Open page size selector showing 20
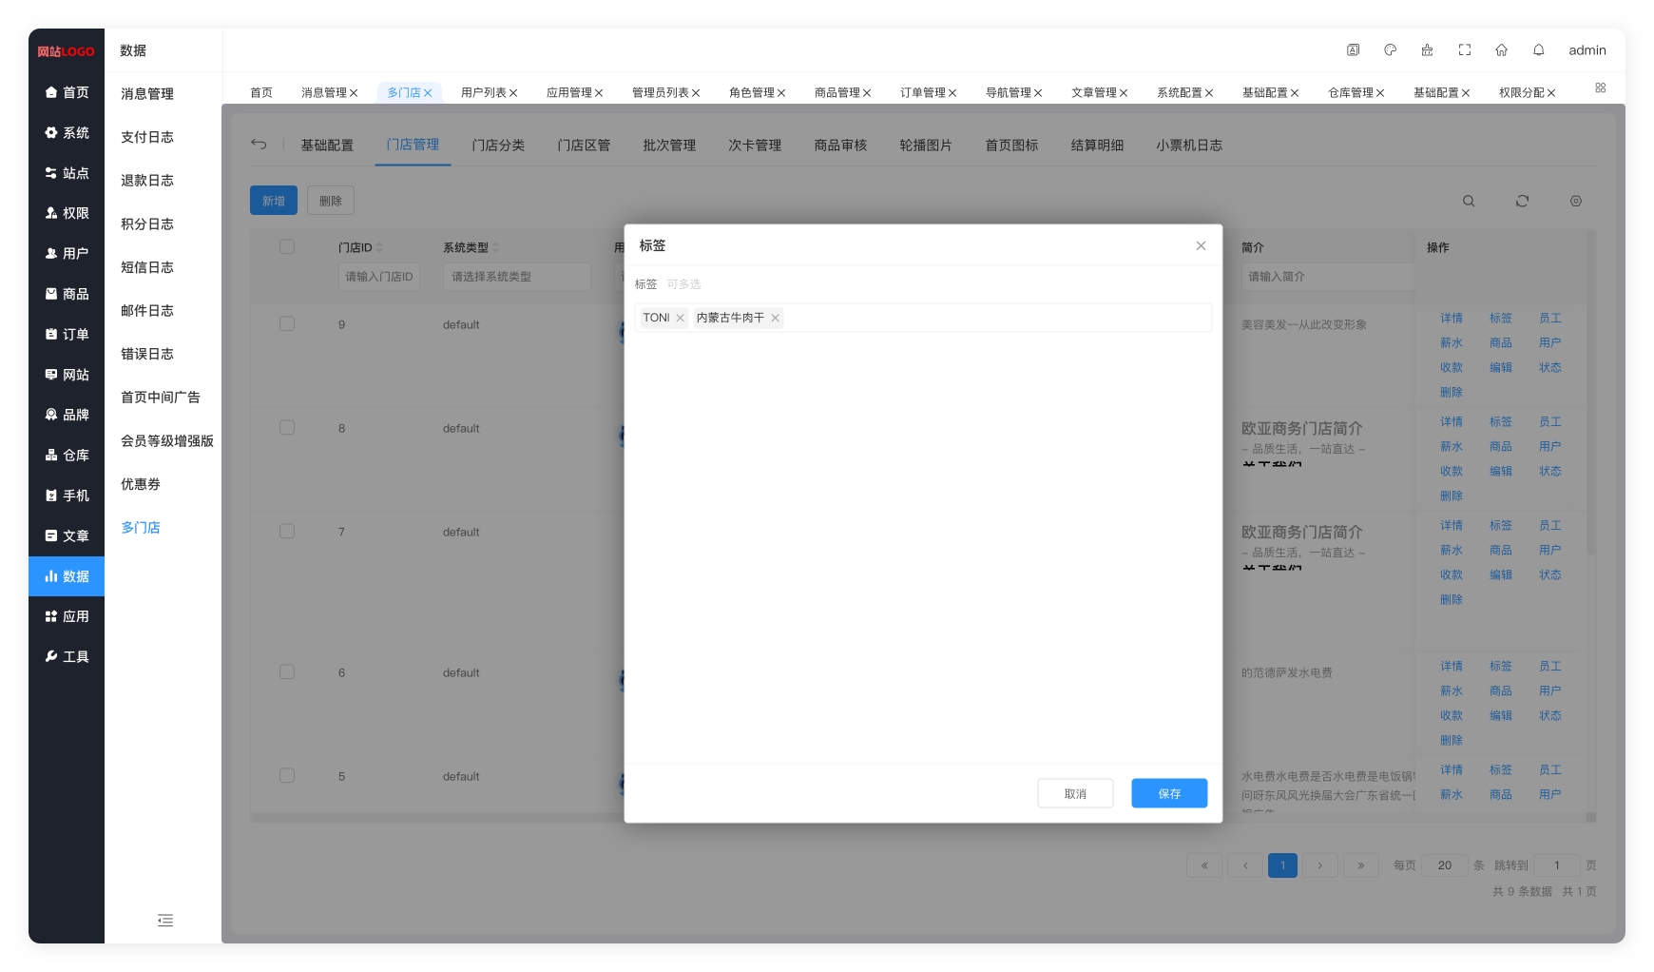Viewport: 1654px width, 972px height. coord(1444,865)
